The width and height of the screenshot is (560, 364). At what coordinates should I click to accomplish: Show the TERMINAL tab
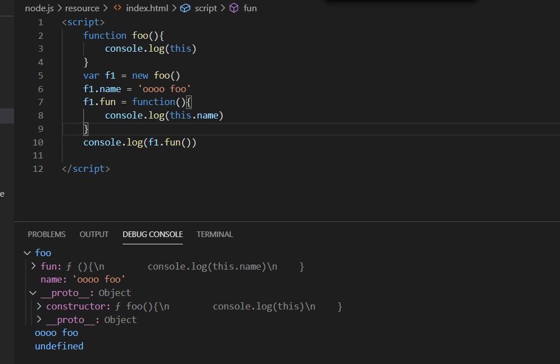214,234
